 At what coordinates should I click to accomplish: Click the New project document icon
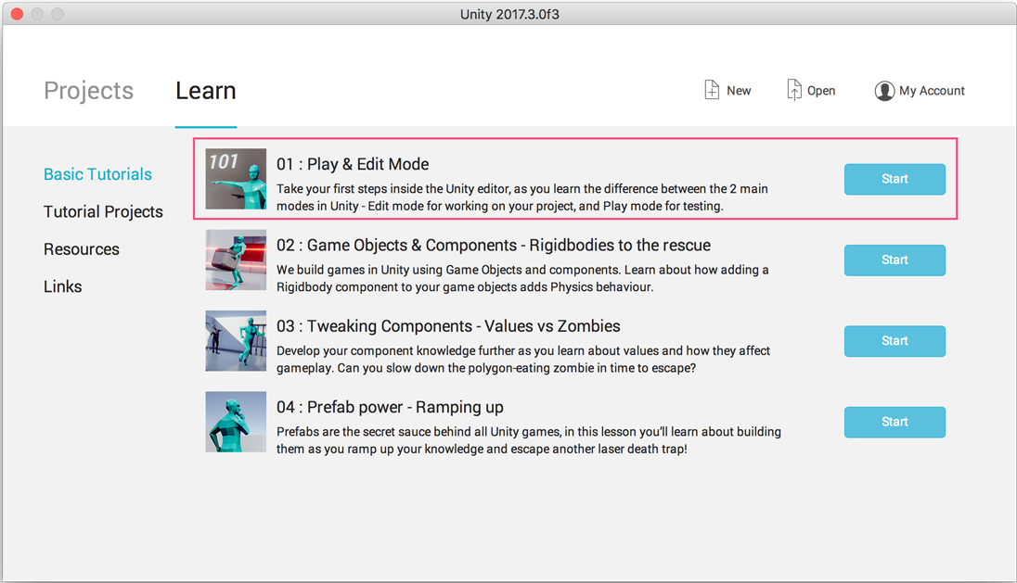pyautogui.click(x=712, y=90)
